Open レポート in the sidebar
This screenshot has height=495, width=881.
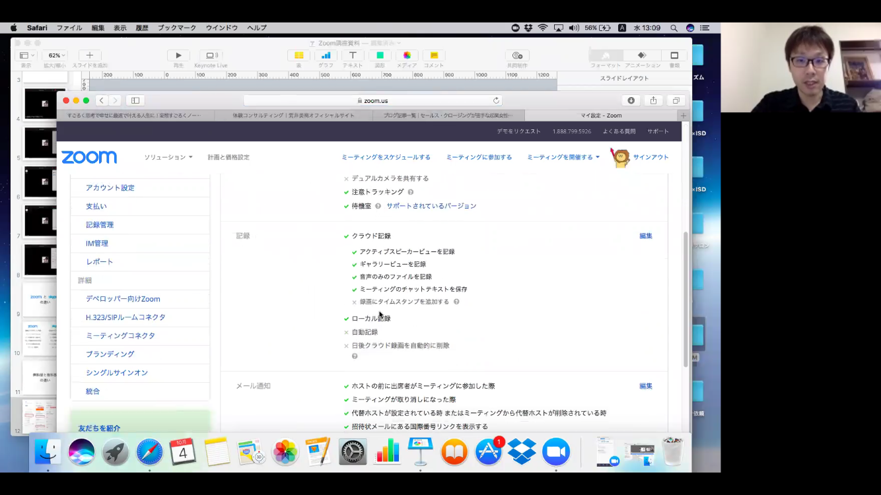click(x=100, y=262)
